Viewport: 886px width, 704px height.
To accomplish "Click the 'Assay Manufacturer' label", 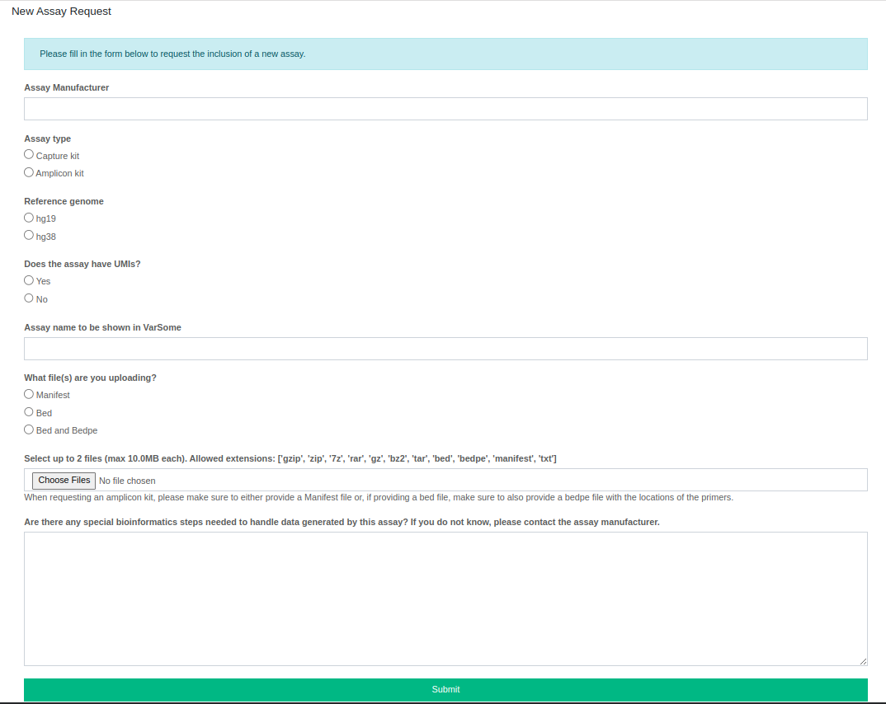I will coord(67,87).
